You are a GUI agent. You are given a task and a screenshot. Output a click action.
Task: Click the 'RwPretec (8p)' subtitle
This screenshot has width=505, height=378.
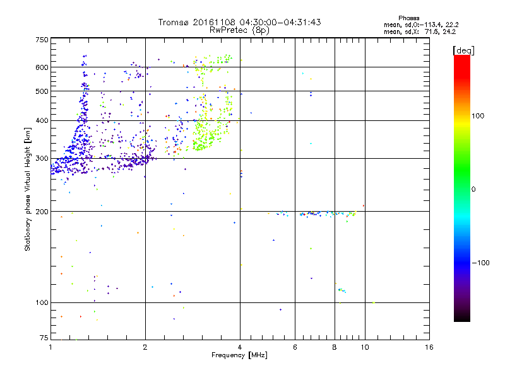coord(239,30)
